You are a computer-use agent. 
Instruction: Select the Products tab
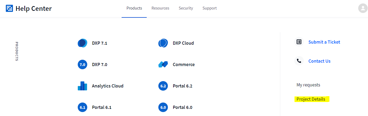click(134, 8)
